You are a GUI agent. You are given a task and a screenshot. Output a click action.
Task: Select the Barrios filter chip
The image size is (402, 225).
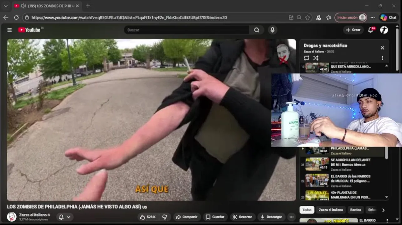click(355, 210)
